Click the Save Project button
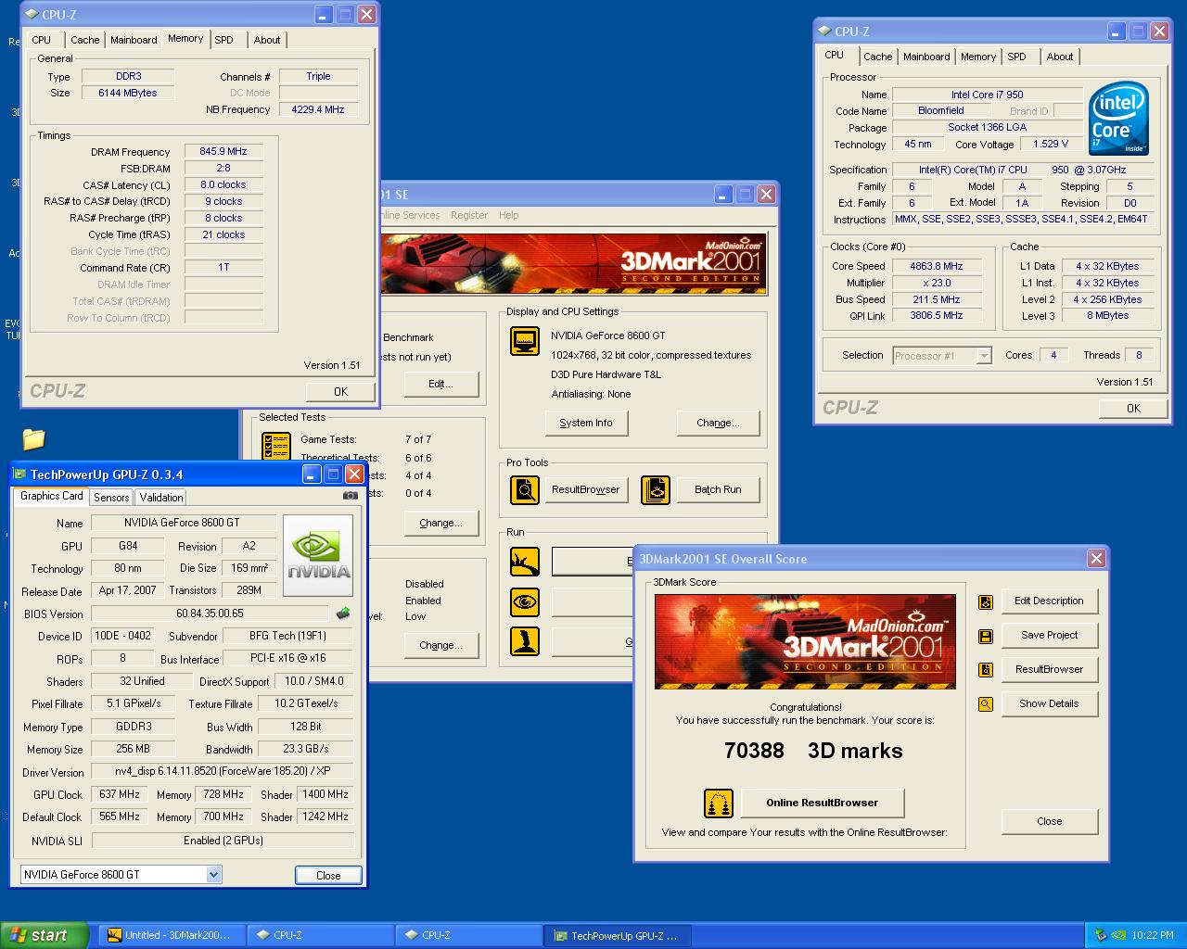This screenshot has width=1187, height=949. pyautogui.click(x=1049, y=635)
